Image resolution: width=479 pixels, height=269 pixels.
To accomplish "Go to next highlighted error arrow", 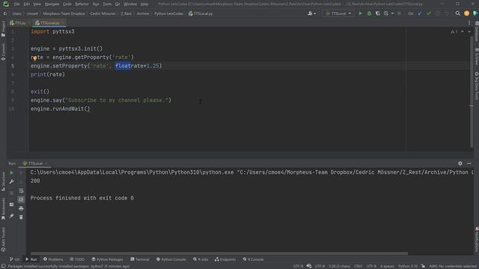I will 469,31.
